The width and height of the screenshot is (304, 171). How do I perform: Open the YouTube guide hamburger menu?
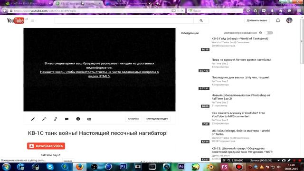(x=33, y=20)
